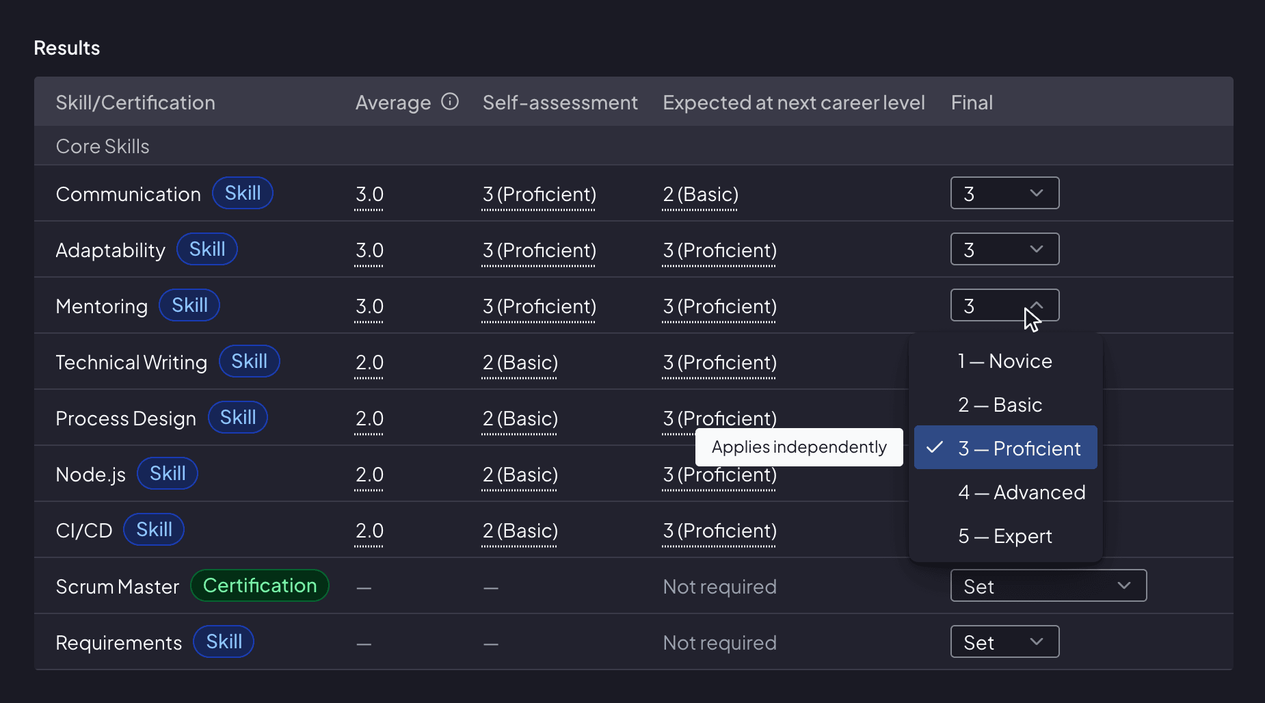Click the 2.0 average for Technical Writing
The width and height of the screenshot is (1265, 703).
(x=369, y=363)
